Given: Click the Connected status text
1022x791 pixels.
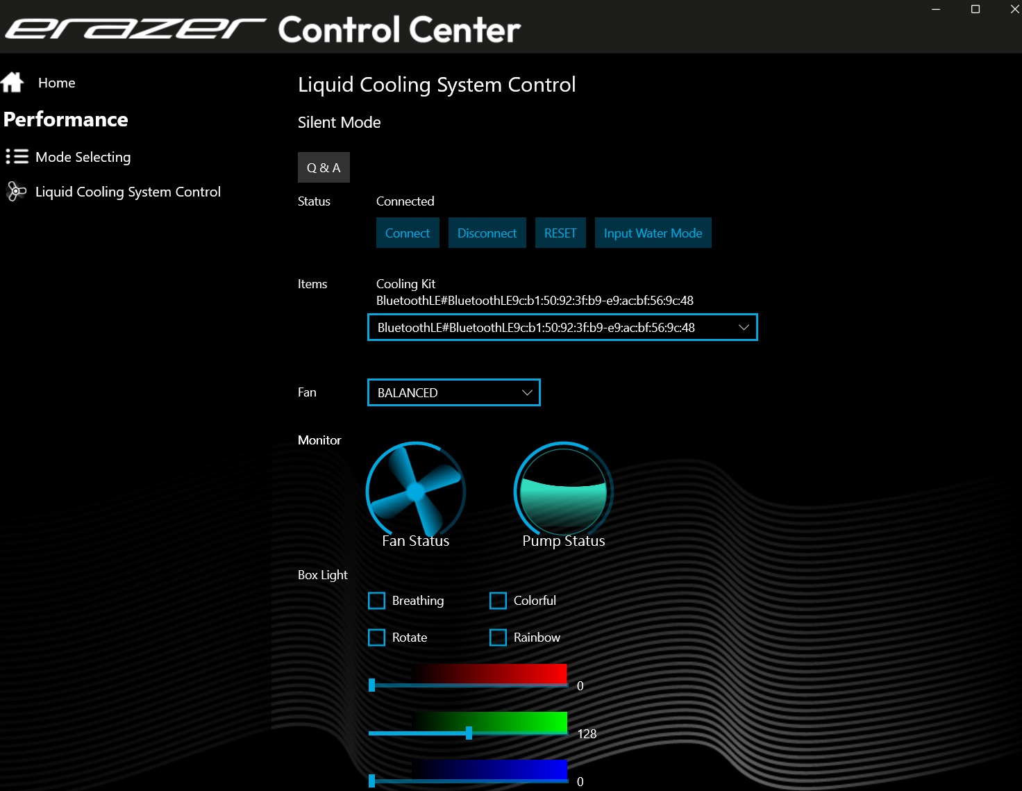Looking at the screenshot, I should pyautogui.click(x=405, y=201).
